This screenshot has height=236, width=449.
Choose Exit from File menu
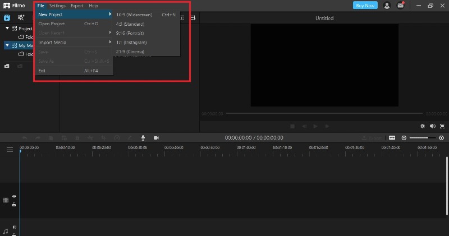coord(74,71)
